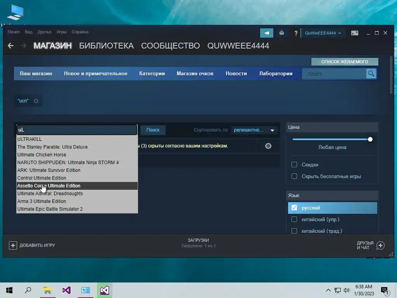This screenshot has width=397, height=298.
Task: Open first Visual Studio taskbar icon
Action: (66, 290)
